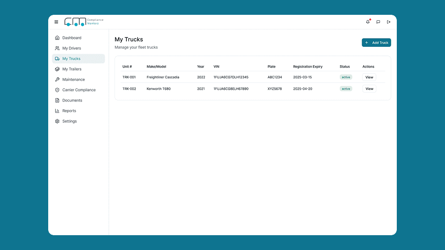Click the My Drivers people icon
The height and width of the screenshot is (250, 445).
pos(57,48)
